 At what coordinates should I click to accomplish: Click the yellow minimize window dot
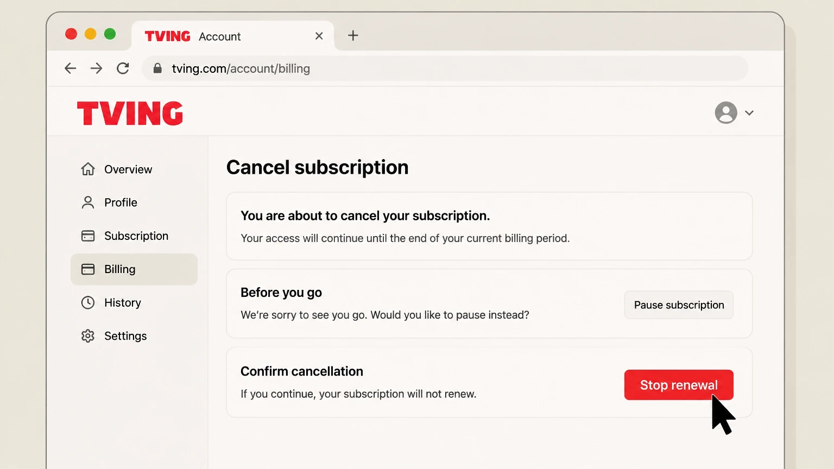click(91, 34)
